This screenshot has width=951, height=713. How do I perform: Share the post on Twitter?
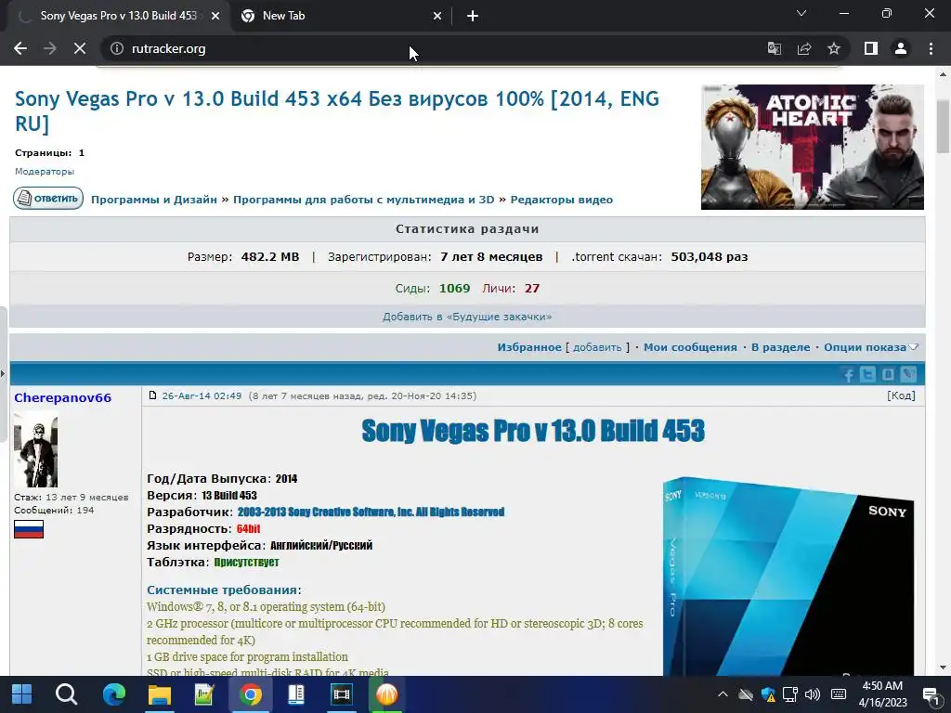[868, 375]
